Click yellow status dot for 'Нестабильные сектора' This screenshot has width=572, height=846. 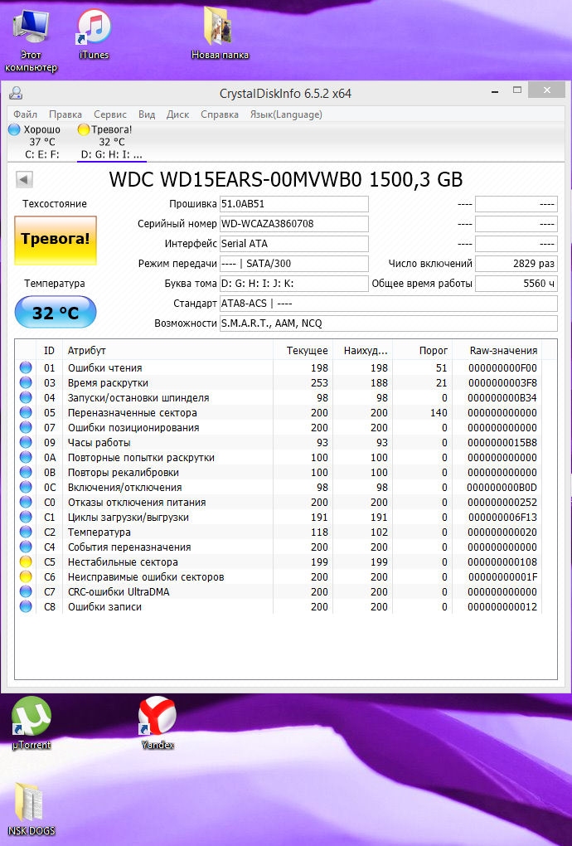pos(26,562)
